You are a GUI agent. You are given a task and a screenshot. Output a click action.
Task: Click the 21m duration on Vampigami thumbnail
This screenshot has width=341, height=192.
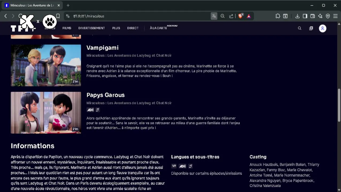pyautogui.click(x=75, y=82)
